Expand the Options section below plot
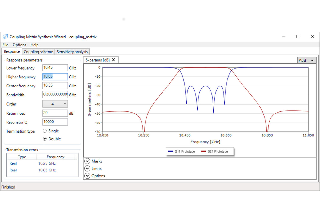The height and width of the screenshot is (224, 320). [87, 176]
